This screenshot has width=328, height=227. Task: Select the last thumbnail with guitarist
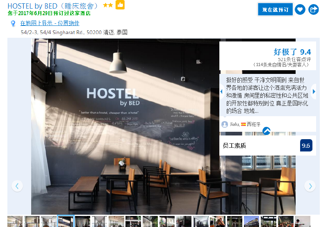pyautogui.click(x=303, y=222)
